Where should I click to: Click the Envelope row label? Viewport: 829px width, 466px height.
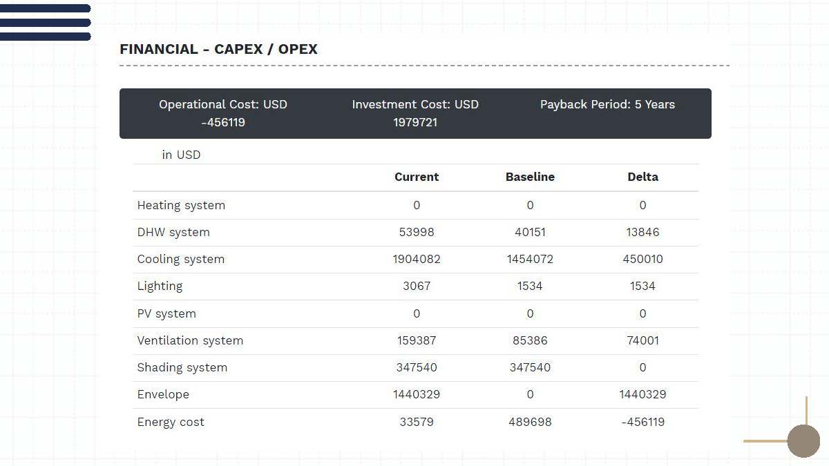[163, 394]
